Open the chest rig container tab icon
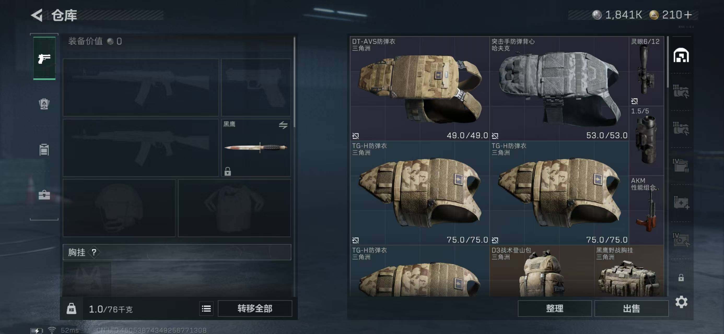The image size is (724, 334). pos(44,149)
